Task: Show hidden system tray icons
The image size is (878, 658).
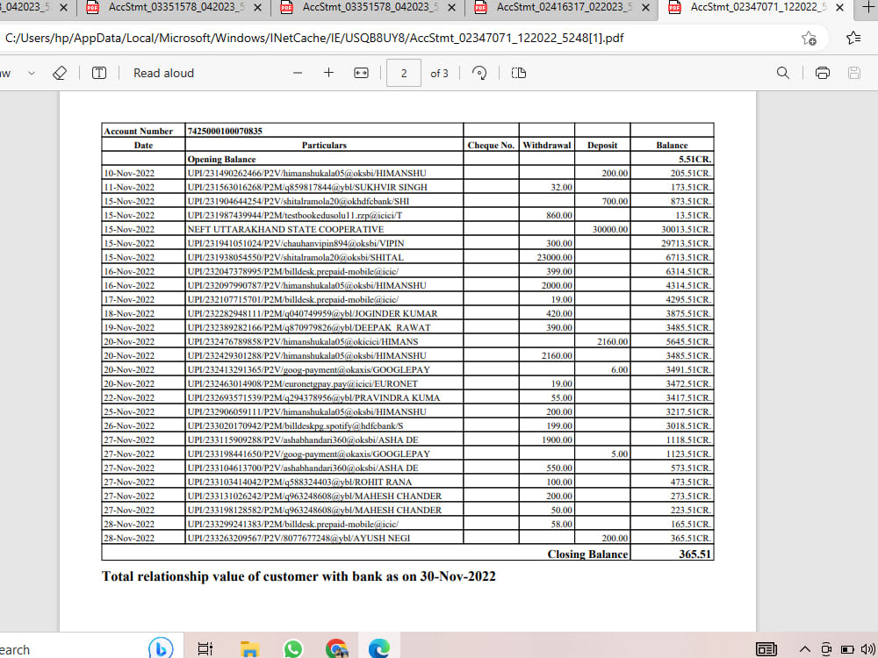Action: coord(805,649)
